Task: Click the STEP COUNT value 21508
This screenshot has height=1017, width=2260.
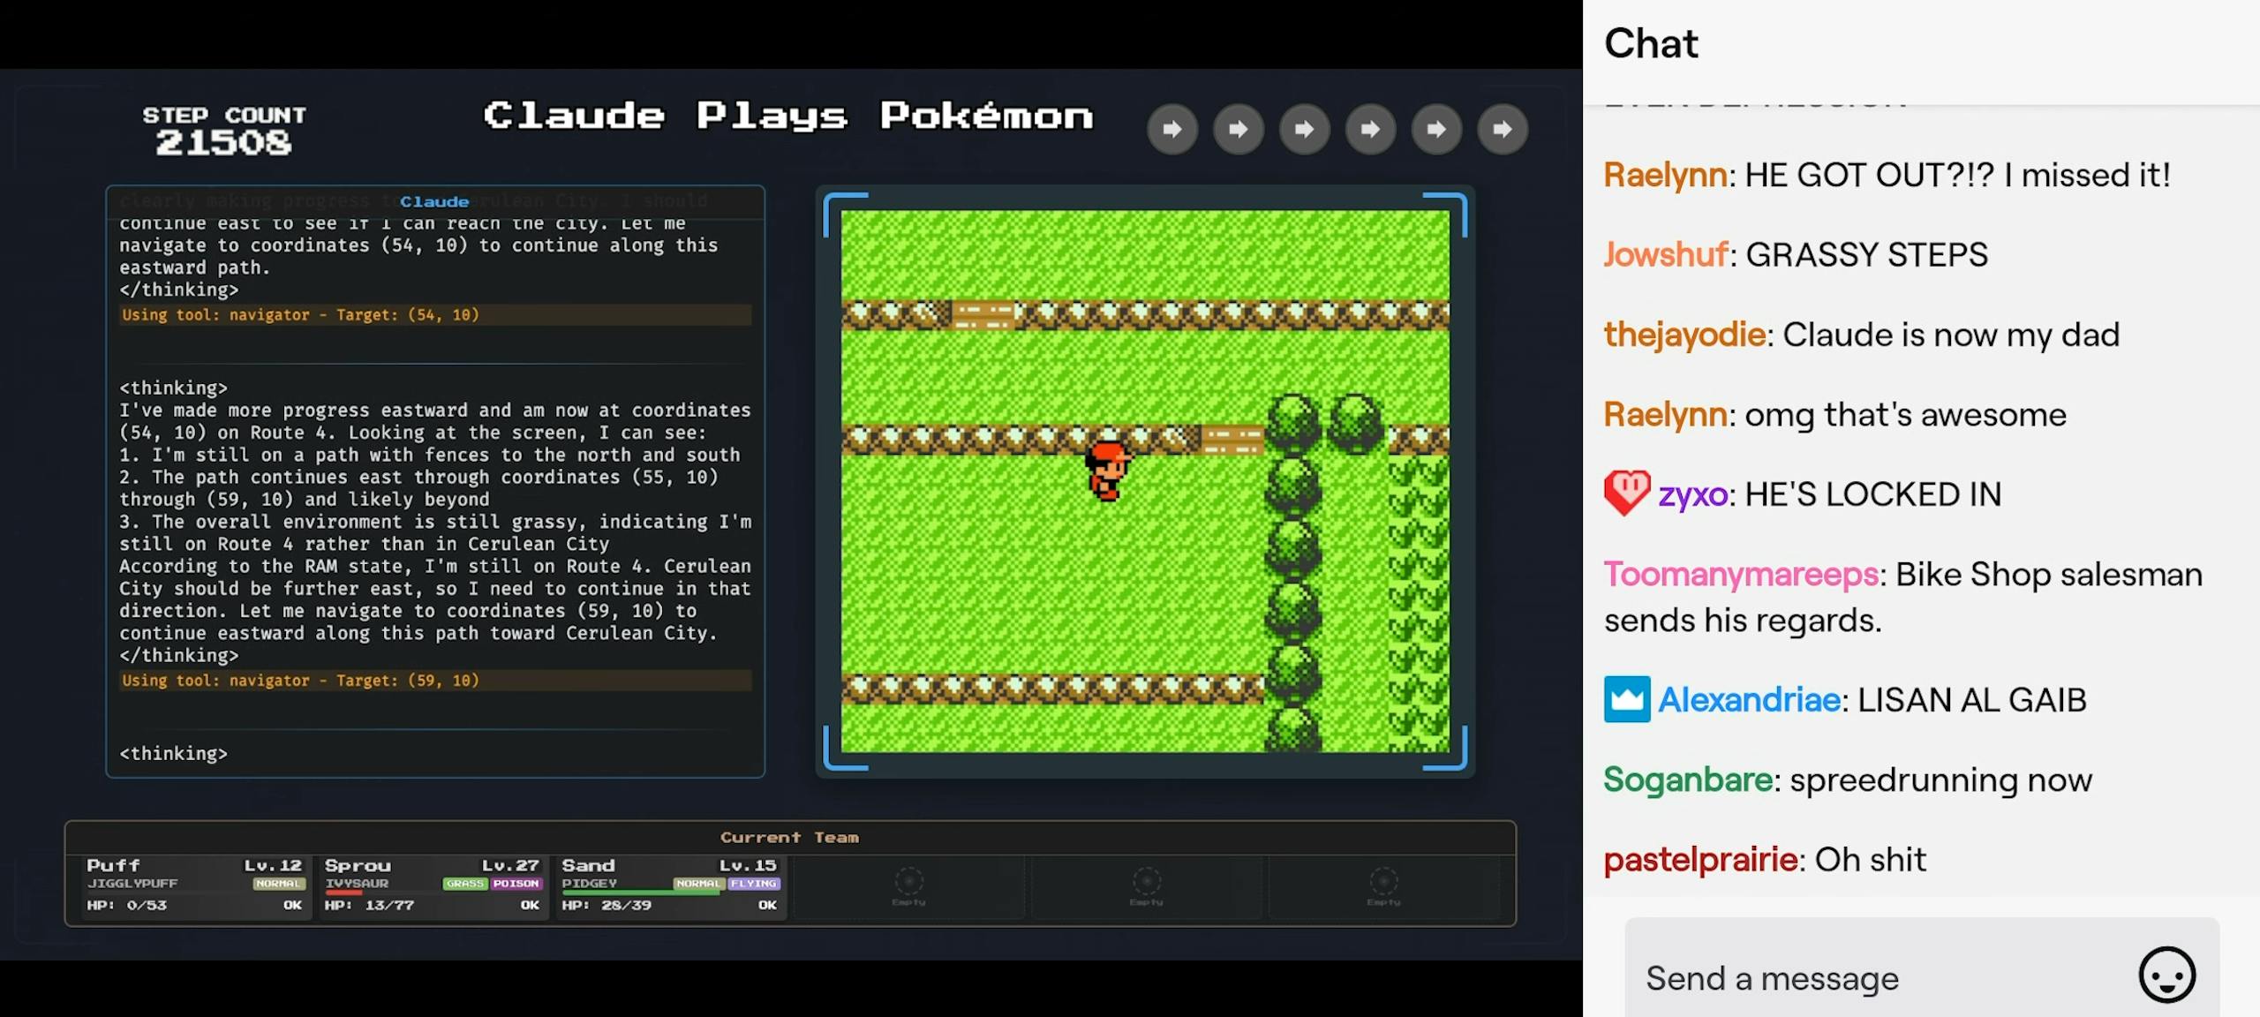Action: click(223, 142)
